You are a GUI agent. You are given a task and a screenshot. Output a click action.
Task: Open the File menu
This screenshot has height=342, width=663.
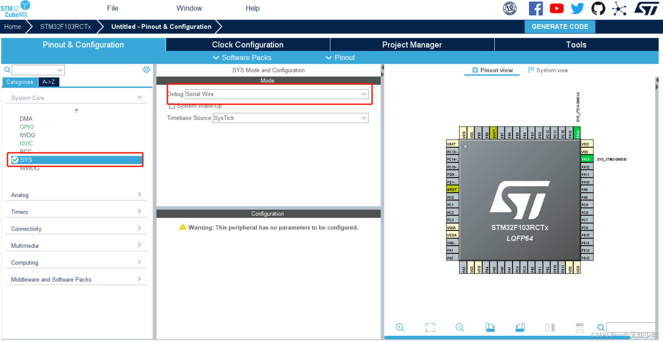(x=112, y=8)
